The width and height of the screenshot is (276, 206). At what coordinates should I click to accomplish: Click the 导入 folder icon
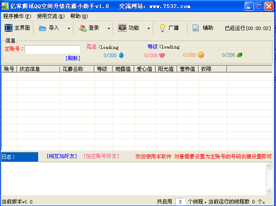[42, 28]
